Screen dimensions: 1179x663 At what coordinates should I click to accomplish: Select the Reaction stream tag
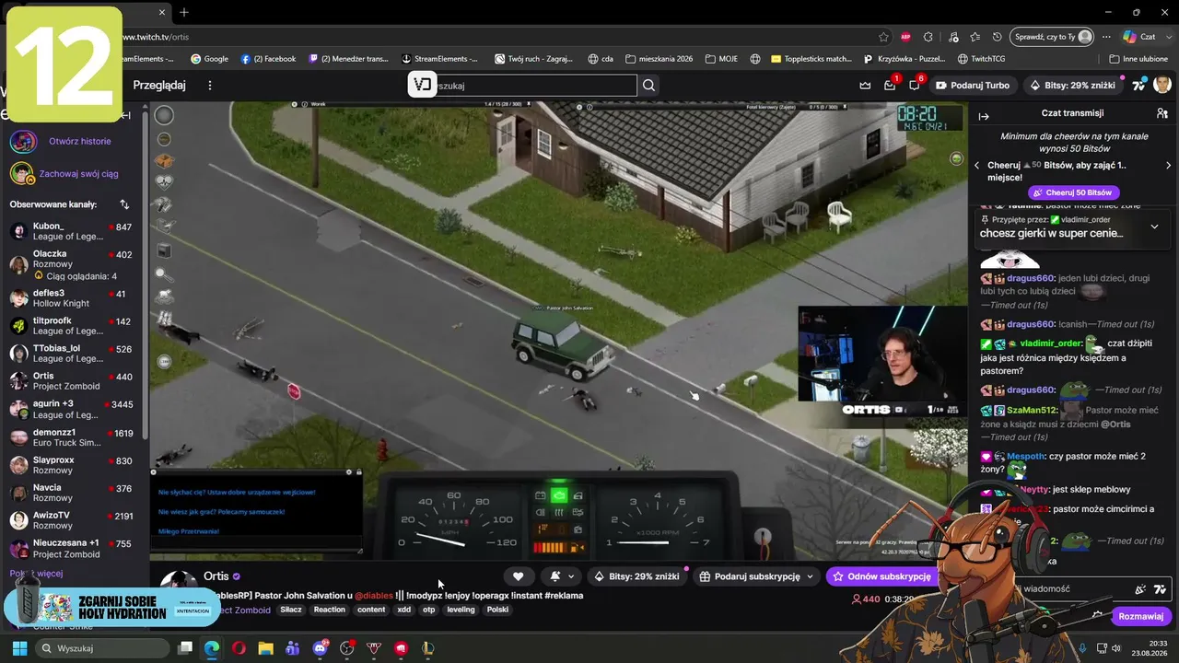click(329, 610)
